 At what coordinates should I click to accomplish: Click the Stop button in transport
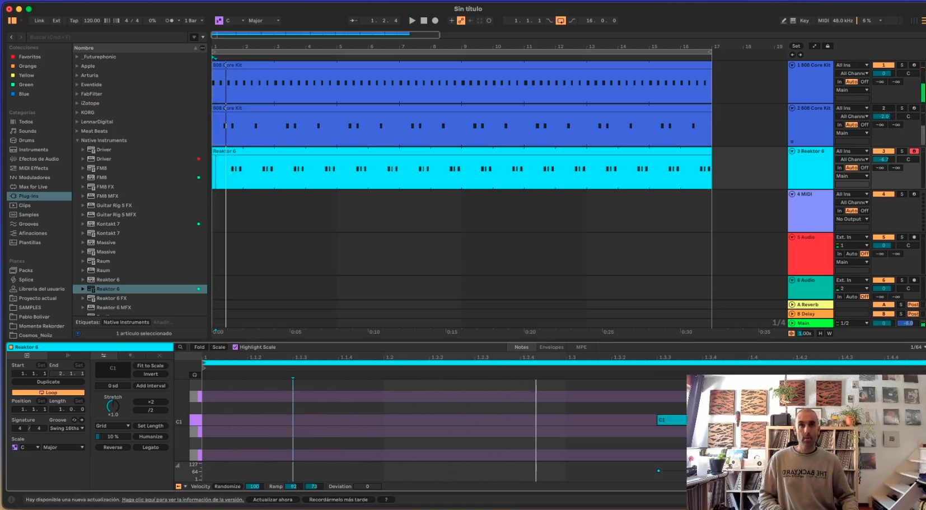(424, 21)
